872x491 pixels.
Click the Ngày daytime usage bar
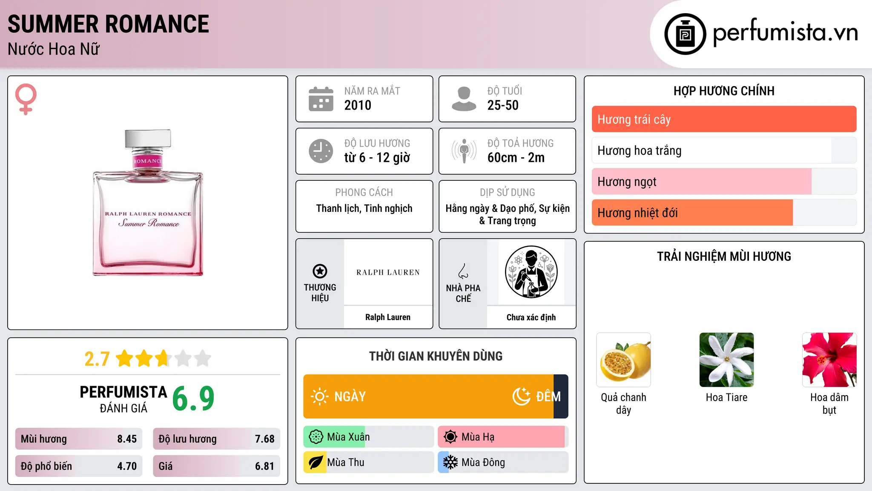[428, 396]
